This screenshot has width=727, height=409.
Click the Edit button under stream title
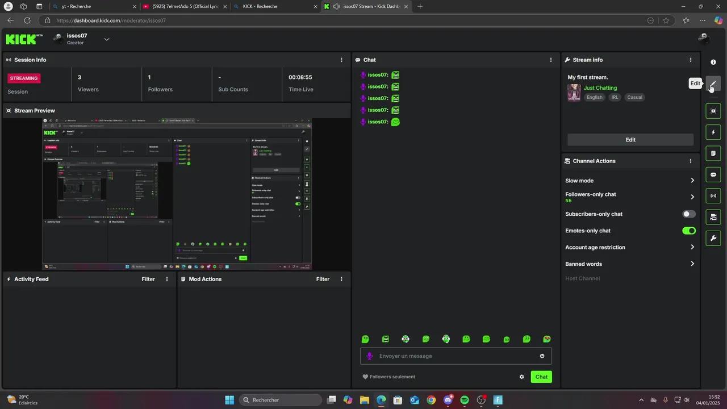[630, 139]
